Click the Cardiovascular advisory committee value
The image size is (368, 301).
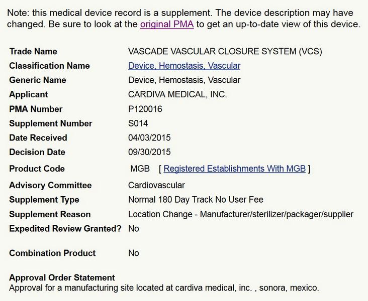click(x=156, y=185)
